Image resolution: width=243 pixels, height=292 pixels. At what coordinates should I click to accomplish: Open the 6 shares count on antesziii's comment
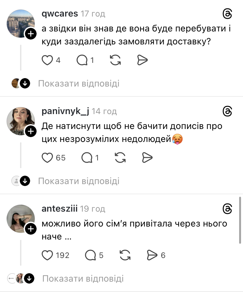tap(162, 255)
